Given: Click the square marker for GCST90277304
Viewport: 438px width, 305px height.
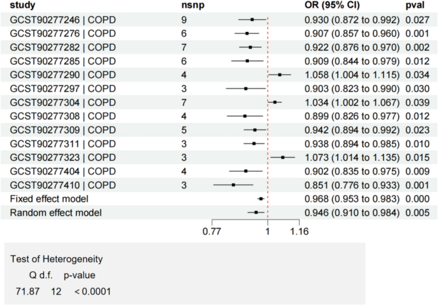Looking at the screenshot, I should [x=275, y=102].
